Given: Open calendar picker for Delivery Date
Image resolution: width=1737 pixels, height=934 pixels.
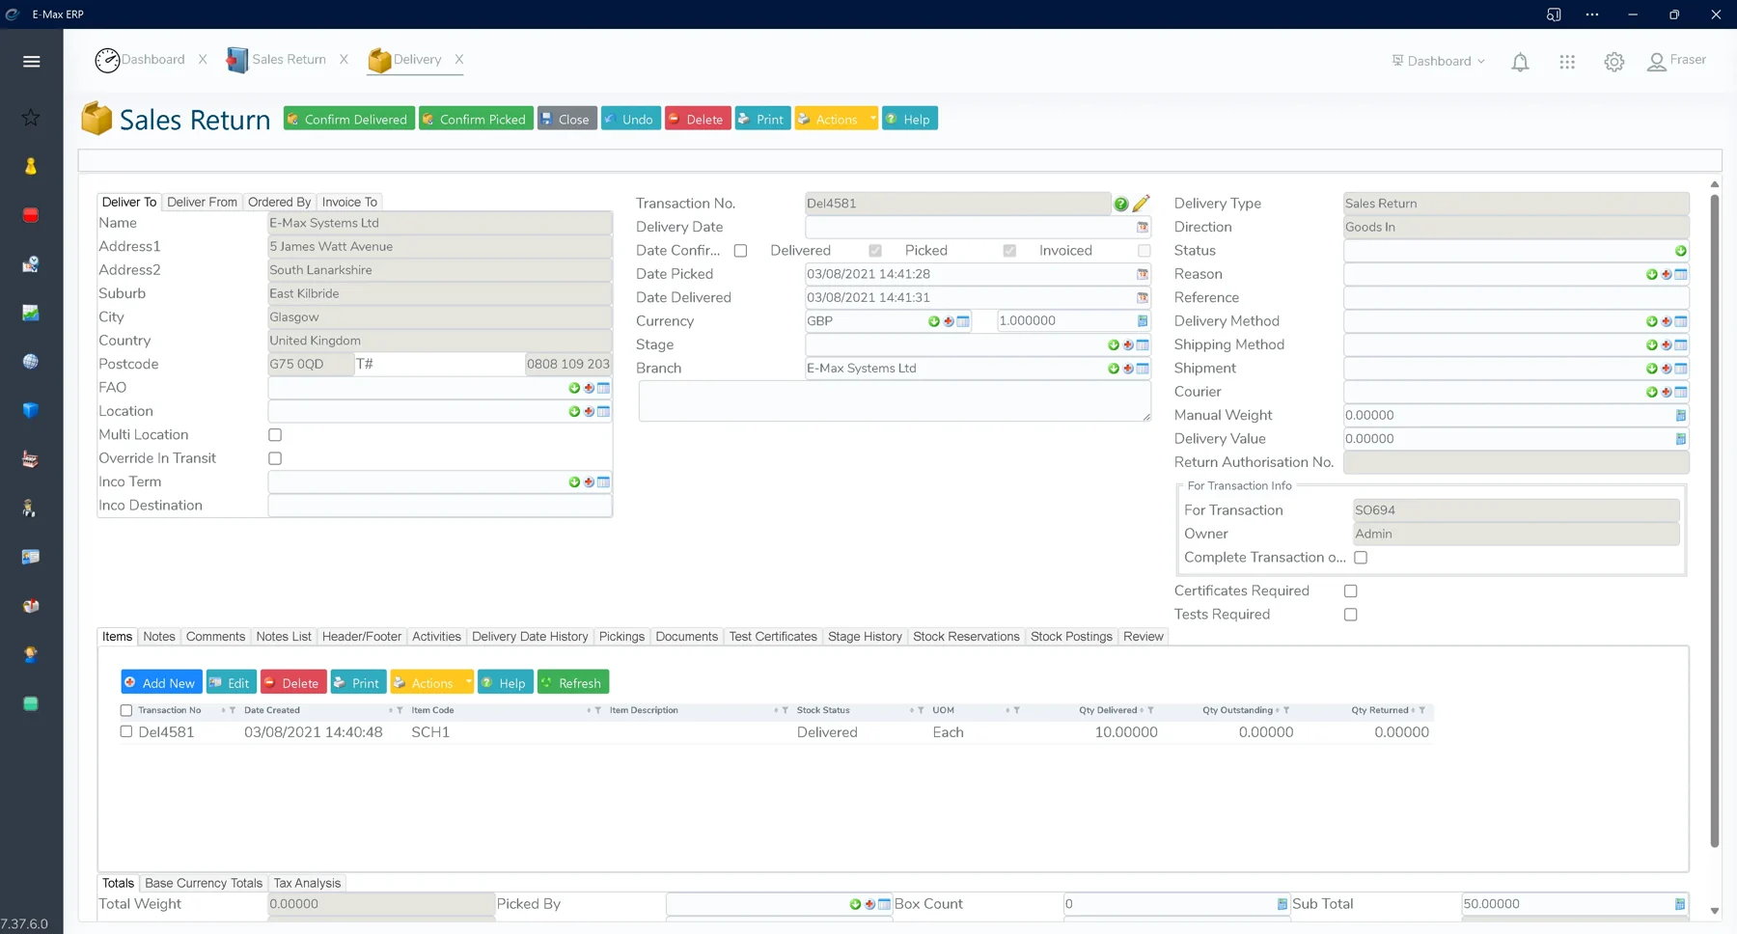Looking at the screenshot, I should pos(1143,227).
